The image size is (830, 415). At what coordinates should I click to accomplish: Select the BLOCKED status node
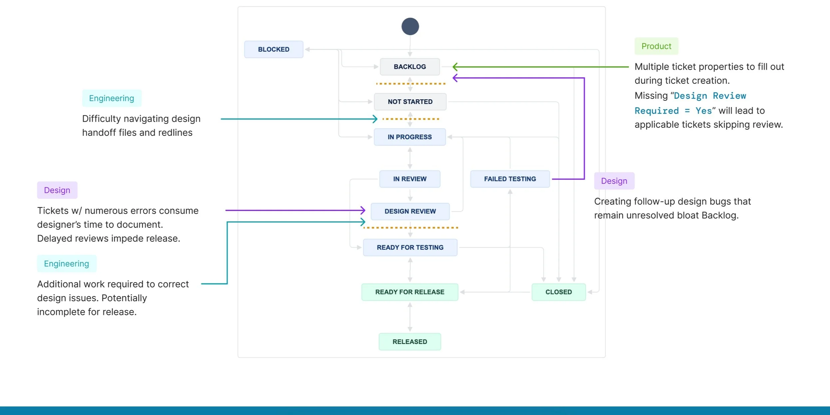coord(273,49)
